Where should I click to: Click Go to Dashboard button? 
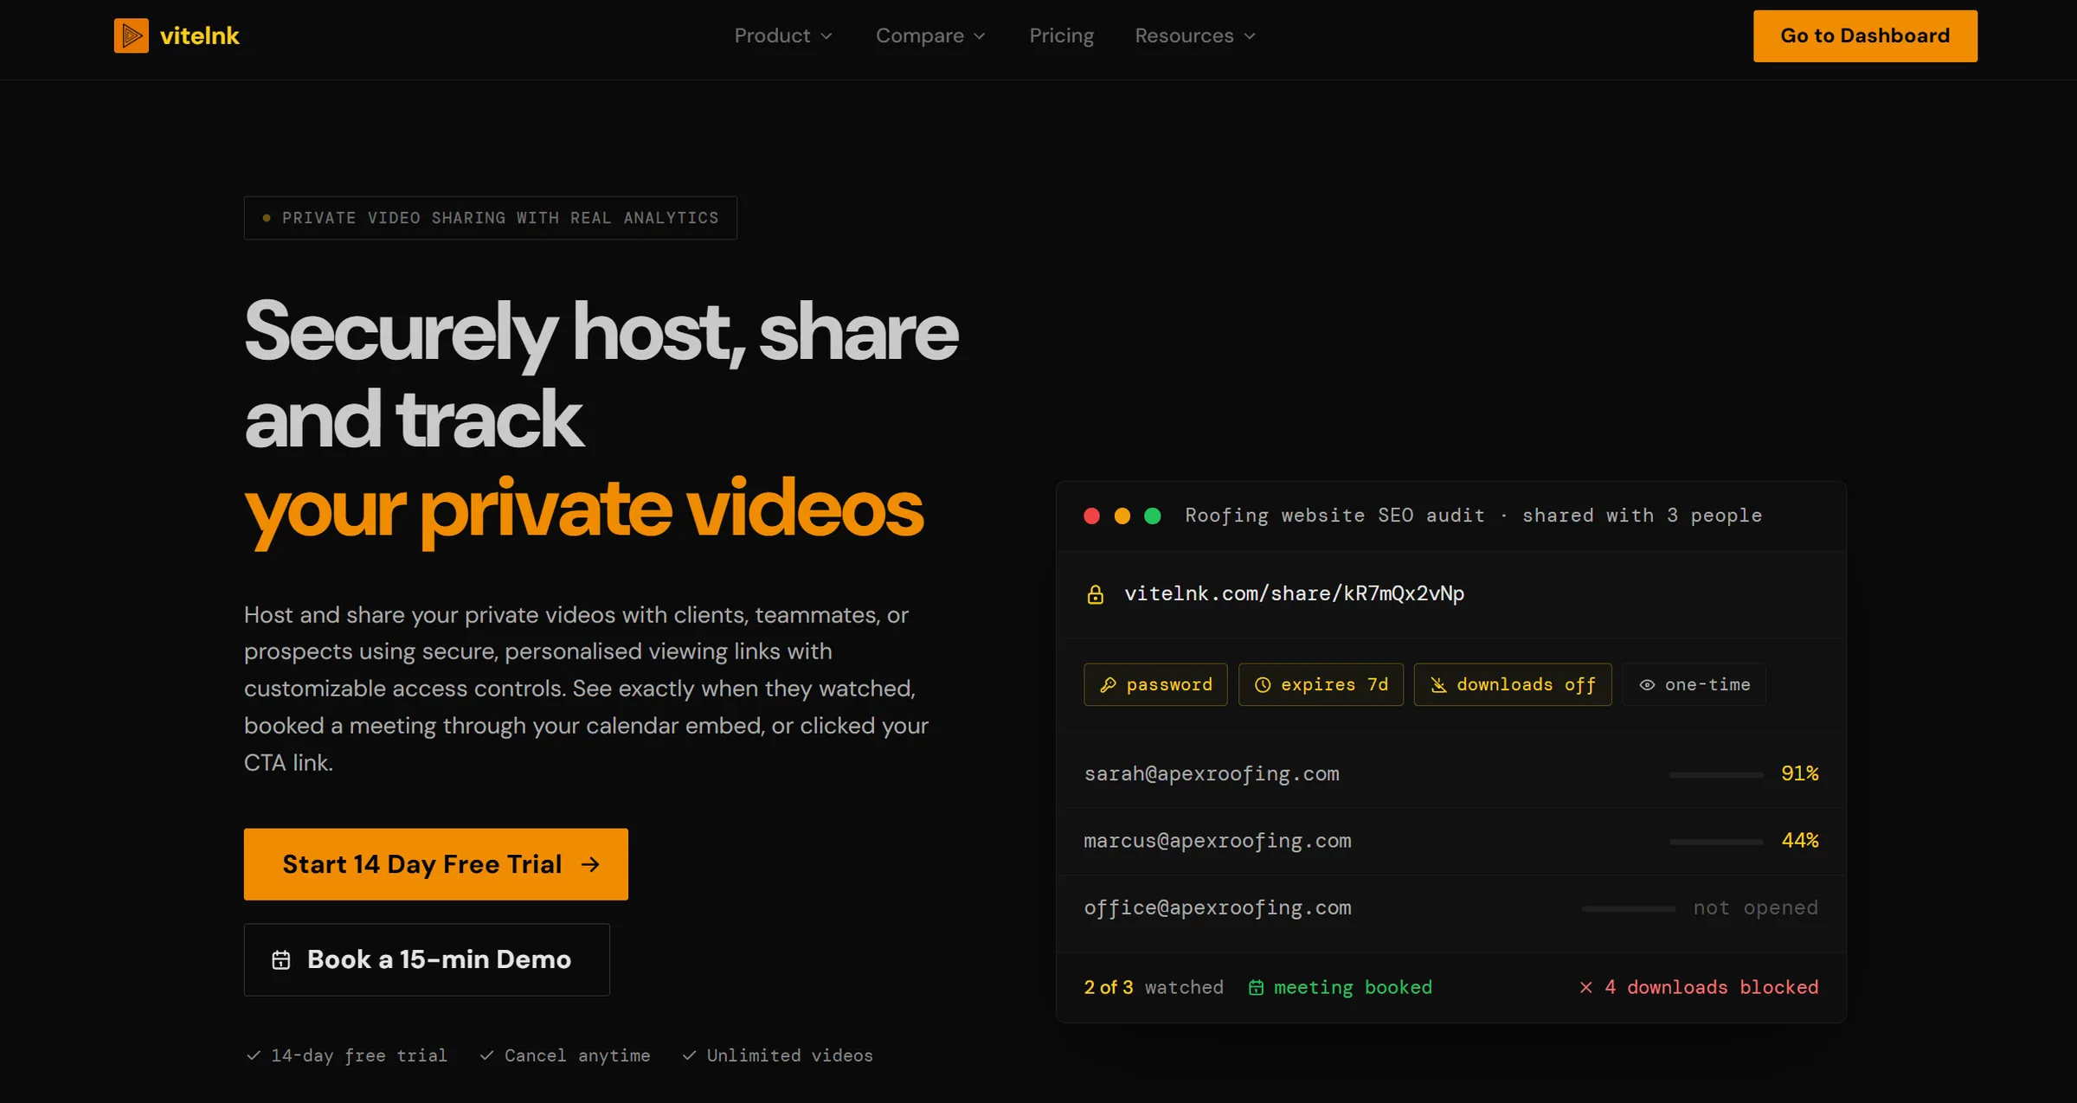click(x=1865, y=35)
